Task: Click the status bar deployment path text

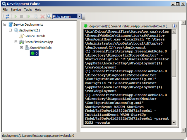Action: click(38, 136)
